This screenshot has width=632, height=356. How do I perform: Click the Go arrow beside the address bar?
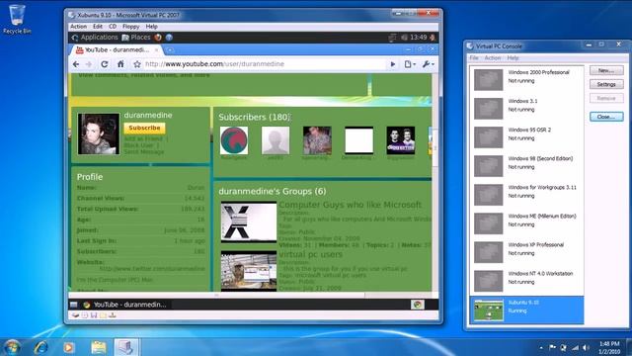(x=393, y=64)
